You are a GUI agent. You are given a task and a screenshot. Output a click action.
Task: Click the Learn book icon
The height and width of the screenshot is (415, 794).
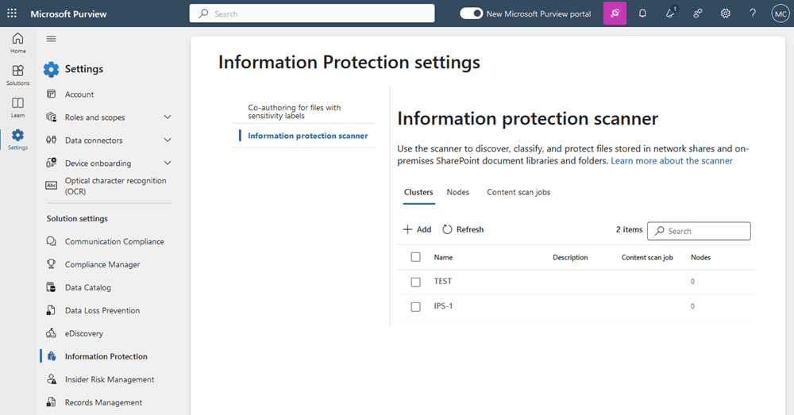(17, 106)
